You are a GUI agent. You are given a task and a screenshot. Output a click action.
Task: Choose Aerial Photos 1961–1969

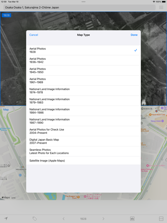tap(83, 81)
